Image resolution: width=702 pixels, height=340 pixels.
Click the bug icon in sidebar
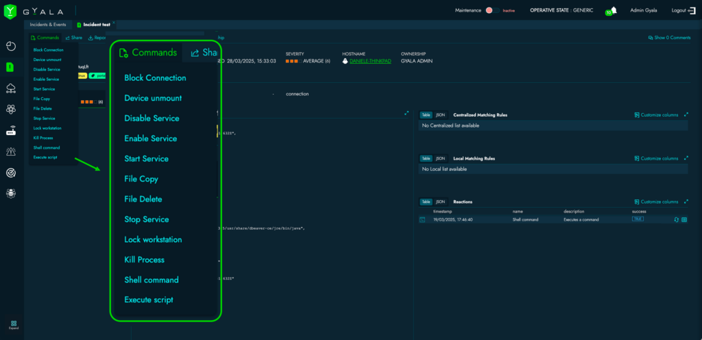point(10,193)
